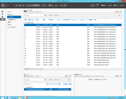Sort disks by 未割り当て column
This screenshot has height=99, width=126.
click(51, 20)
